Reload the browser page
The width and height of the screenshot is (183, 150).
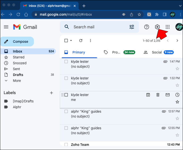click(18, 15)
